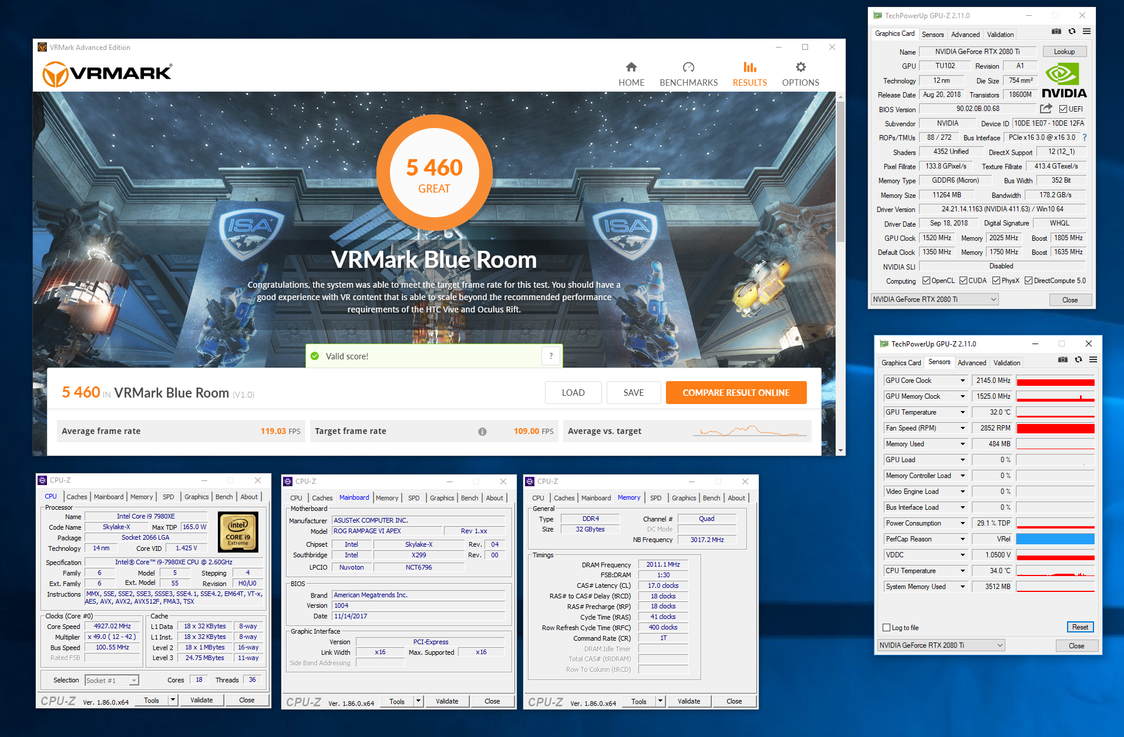
Task: Click the Bus Interface question mark in GPU-Z
Action: (1085, 137)
